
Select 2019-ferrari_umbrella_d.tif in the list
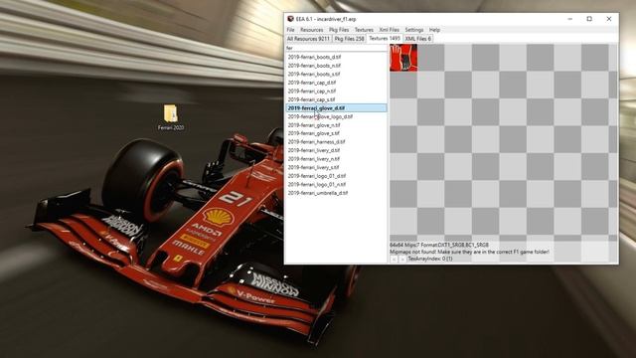[x=318, y=193]
